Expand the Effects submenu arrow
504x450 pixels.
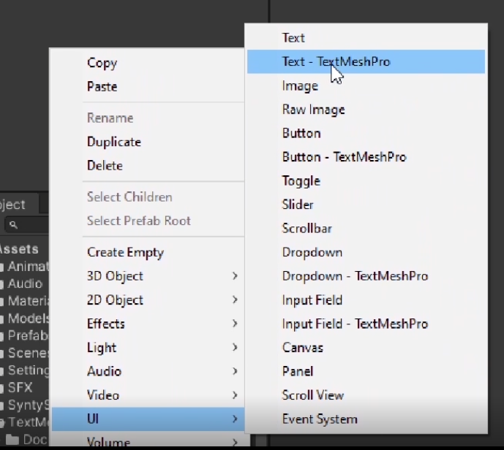(x=235, y=324)
